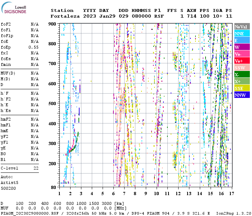Select the E legend swatch

242,40
